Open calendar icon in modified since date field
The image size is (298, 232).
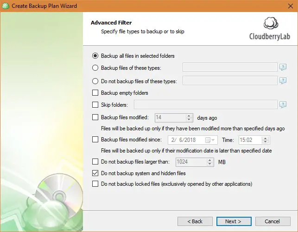(x=208, y=140)
